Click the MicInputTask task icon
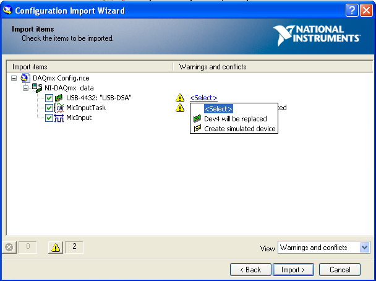Image resolution: width=376 pixels, height=281 pixels. coord(59,108)
